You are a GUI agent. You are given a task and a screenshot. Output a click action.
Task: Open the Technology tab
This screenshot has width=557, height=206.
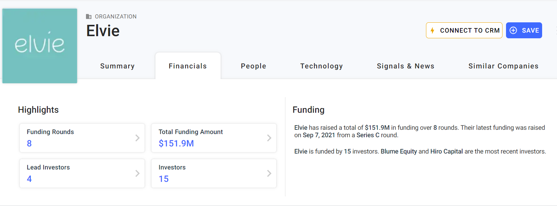coord(322,66)
